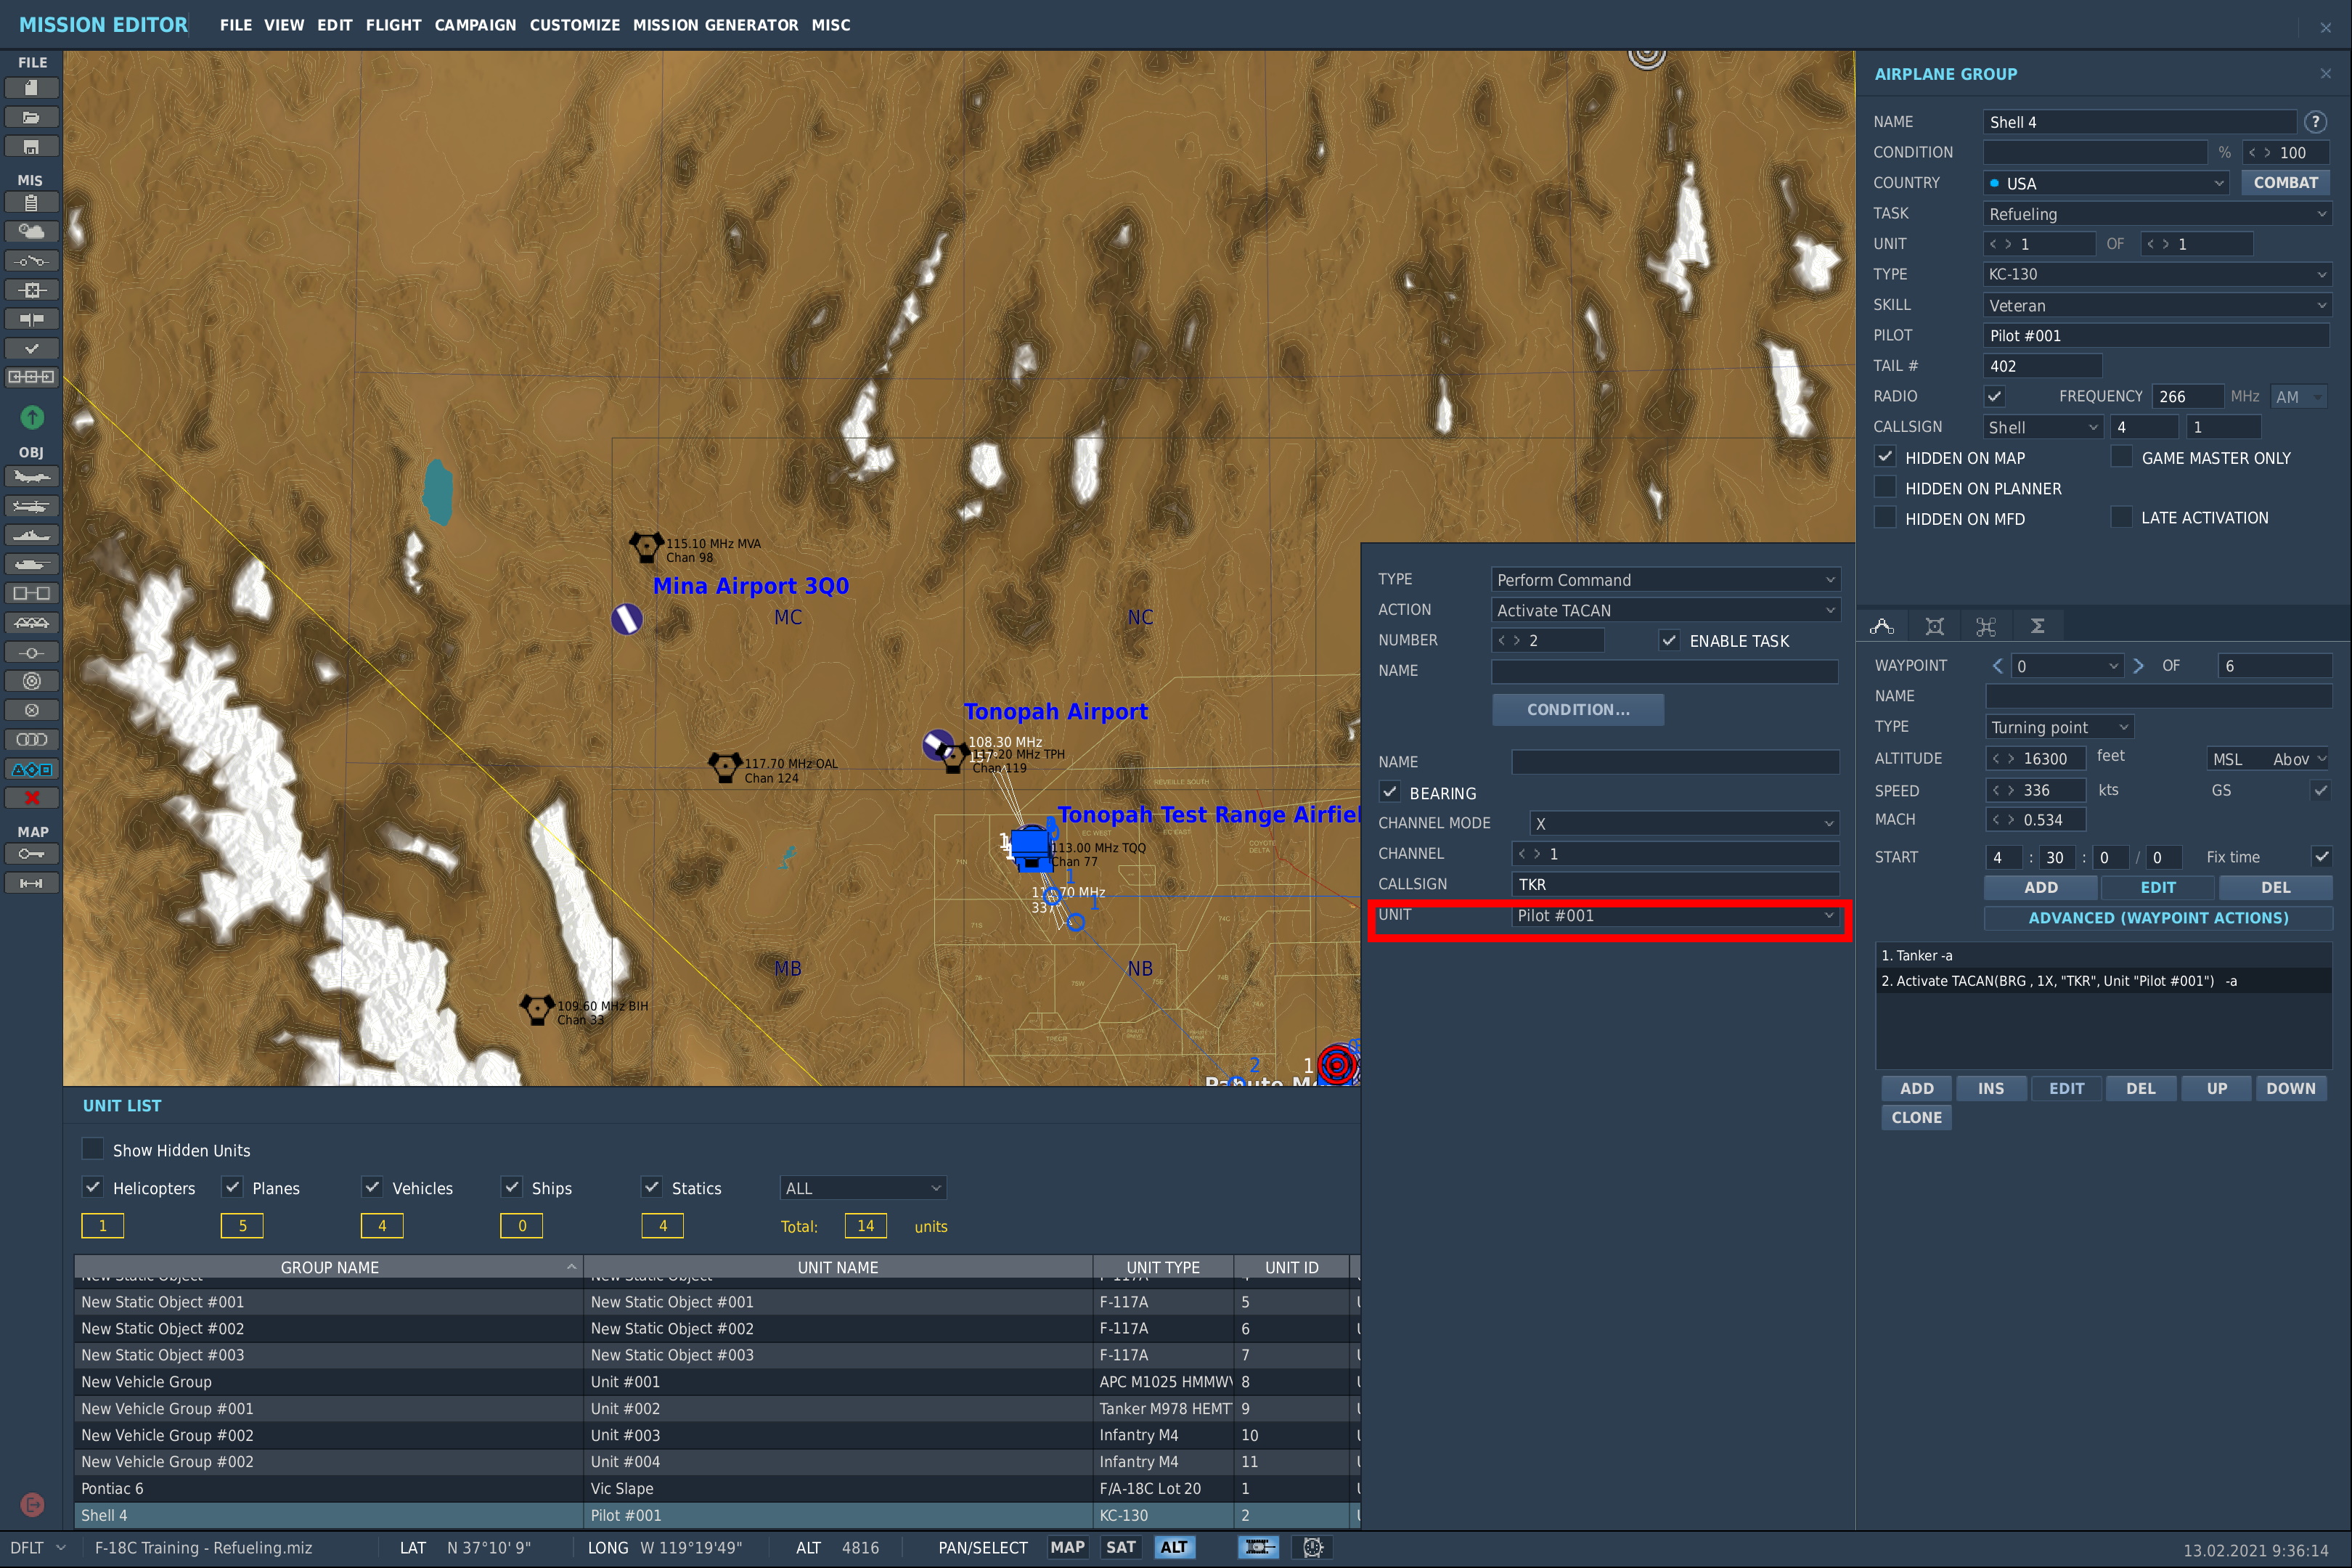2352x1568 pixels.
Task: Open the weather settings cloud icon
Action: [x=31, y=232]
